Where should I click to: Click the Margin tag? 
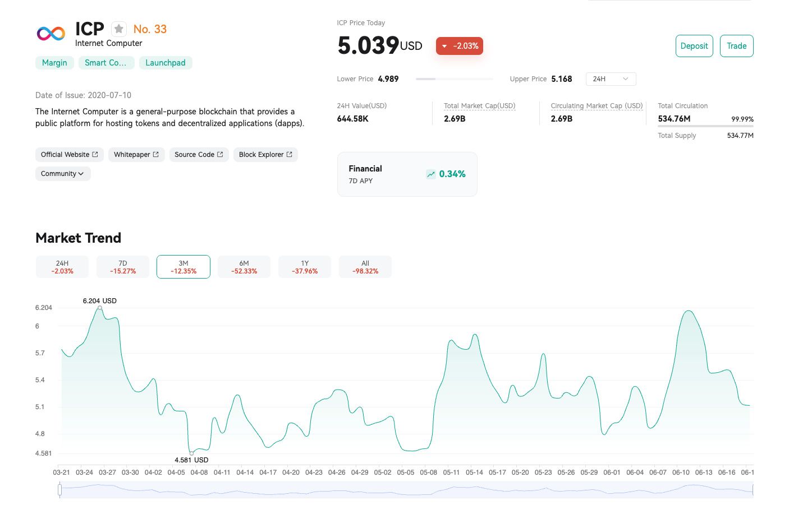click(x=54, y=63)
